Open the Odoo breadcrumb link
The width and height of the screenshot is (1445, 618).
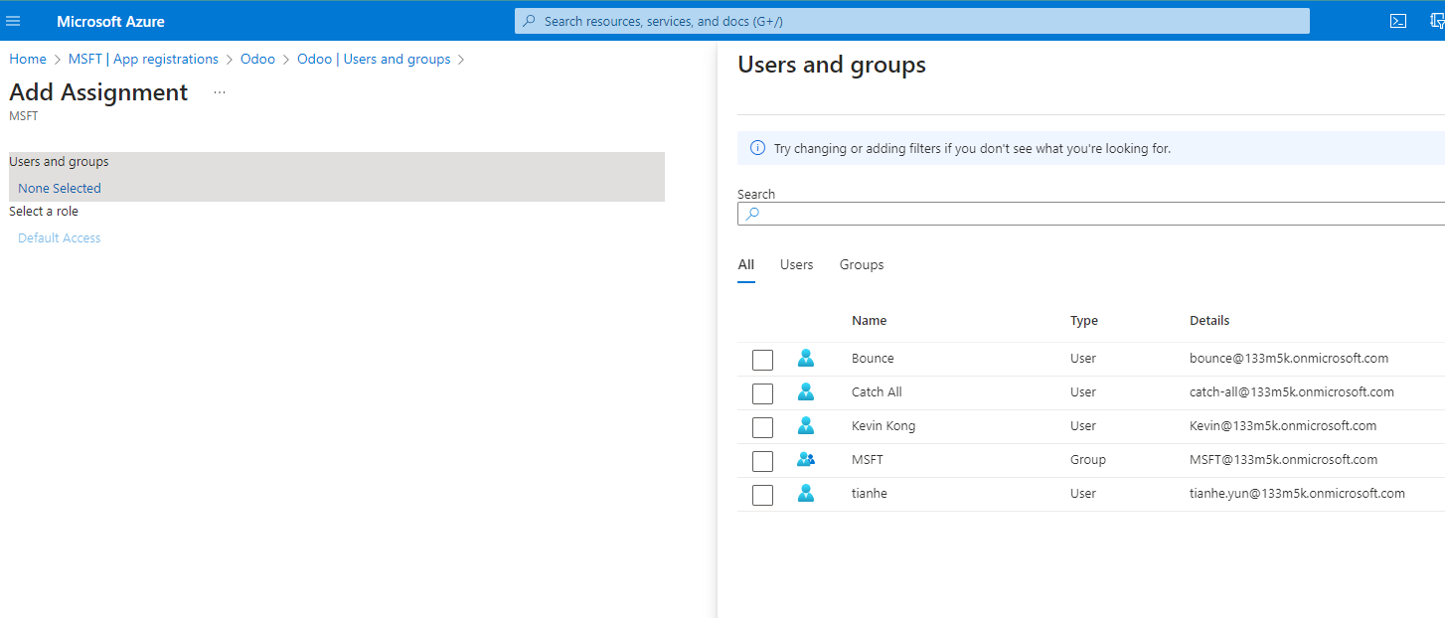click(x=257, y=59)
